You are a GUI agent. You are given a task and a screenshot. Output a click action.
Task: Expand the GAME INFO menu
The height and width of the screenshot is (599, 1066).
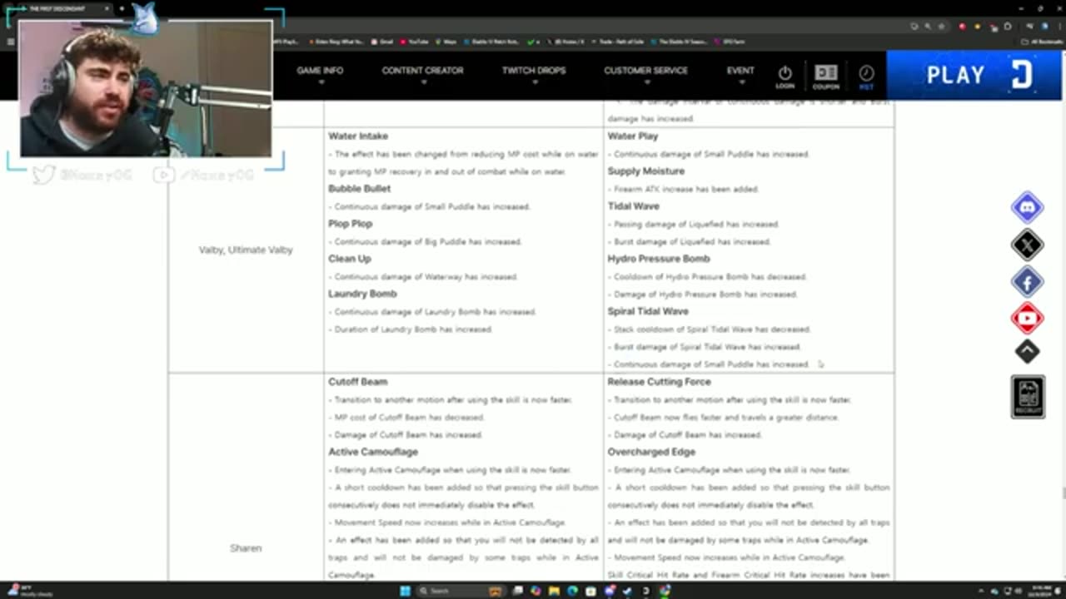coord(320,71)
